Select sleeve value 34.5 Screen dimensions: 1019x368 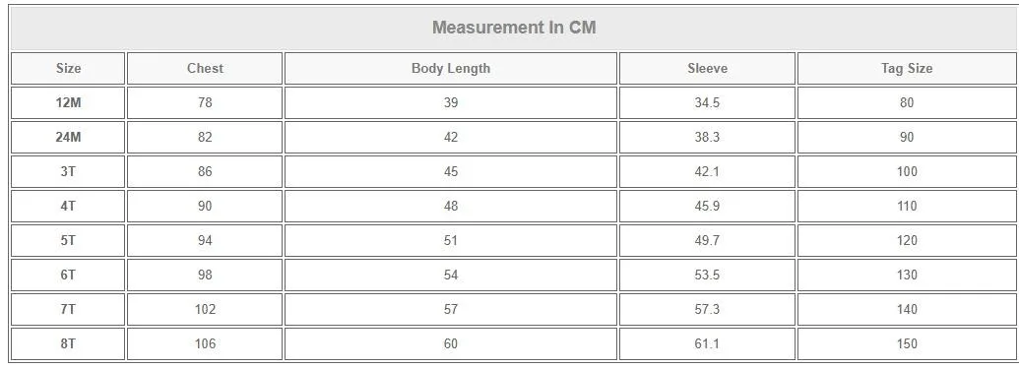pyautogui.click(x=707, y=102)
